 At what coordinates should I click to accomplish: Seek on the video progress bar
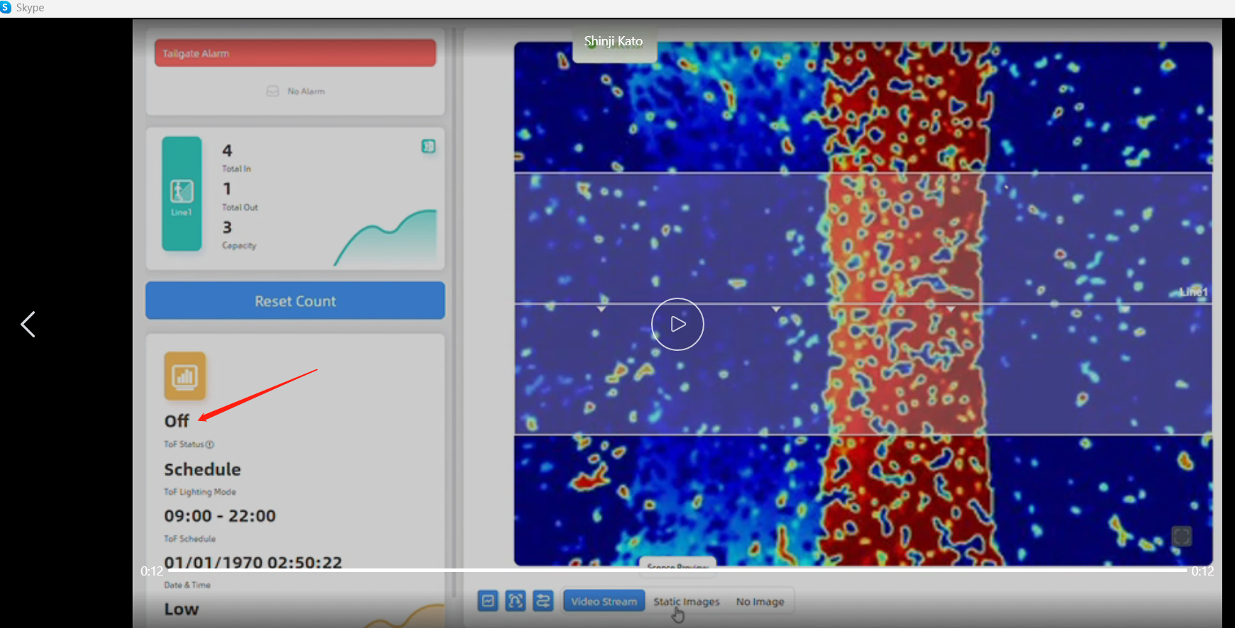click(x=674, y=570)
